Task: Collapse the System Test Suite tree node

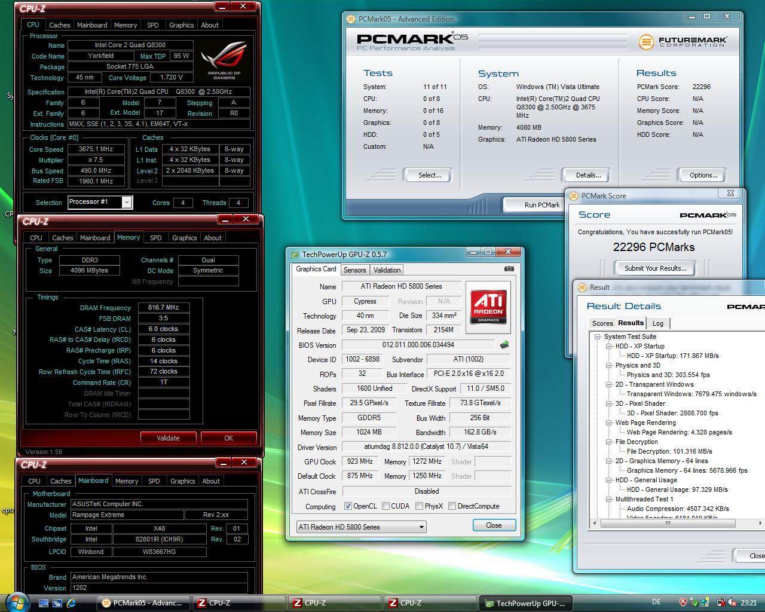Action: coord(597,336)
